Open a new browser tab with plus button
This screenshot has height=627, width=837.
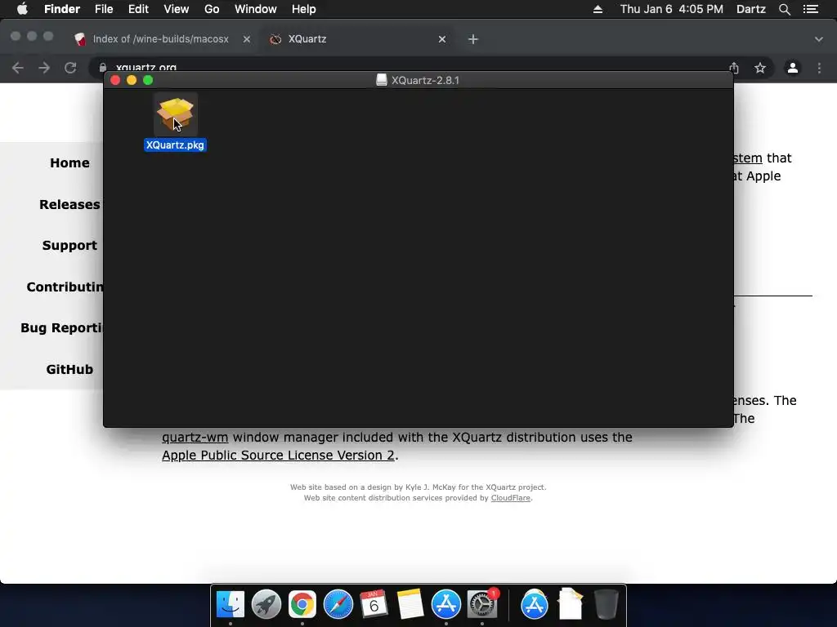click(x=473, y=39)
